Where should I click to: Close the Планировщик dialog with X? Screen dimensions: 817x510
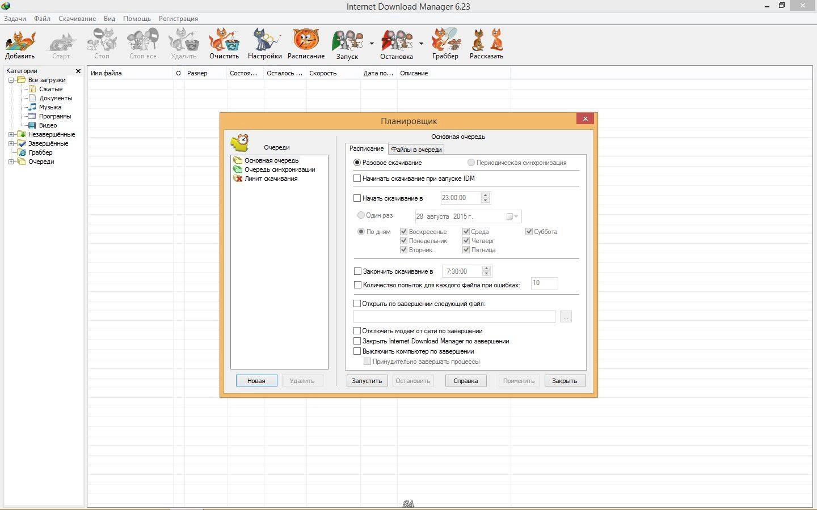[x=585, y=118]
